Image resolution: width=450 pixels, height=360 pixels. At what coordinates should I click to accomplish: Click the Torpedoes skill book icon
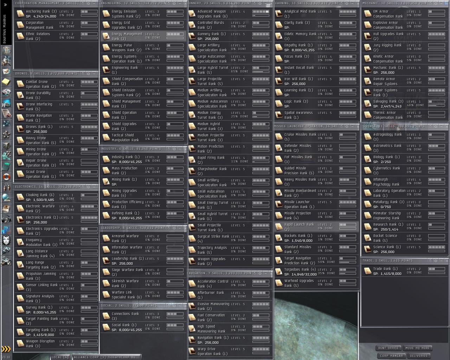tap(279, 272)
